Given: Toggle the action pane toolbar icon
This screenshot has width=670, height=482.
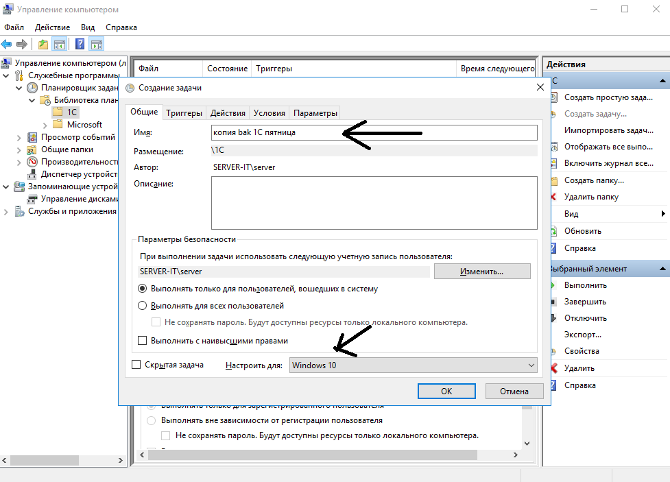Looking at the screenshot, I should tap(97, 44).
